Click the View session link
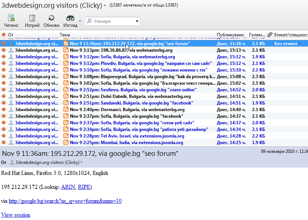 (x=15, y=215)
